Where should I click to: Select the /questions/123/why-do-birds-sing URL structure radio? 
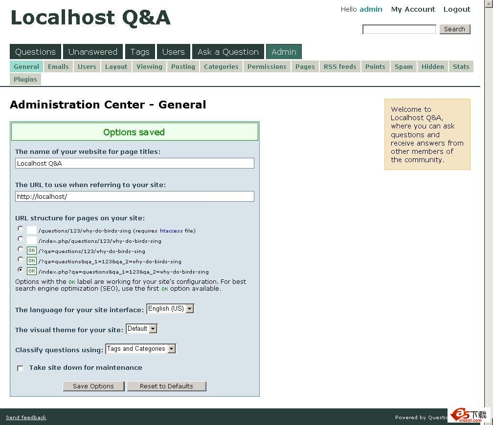pos(21,229)
